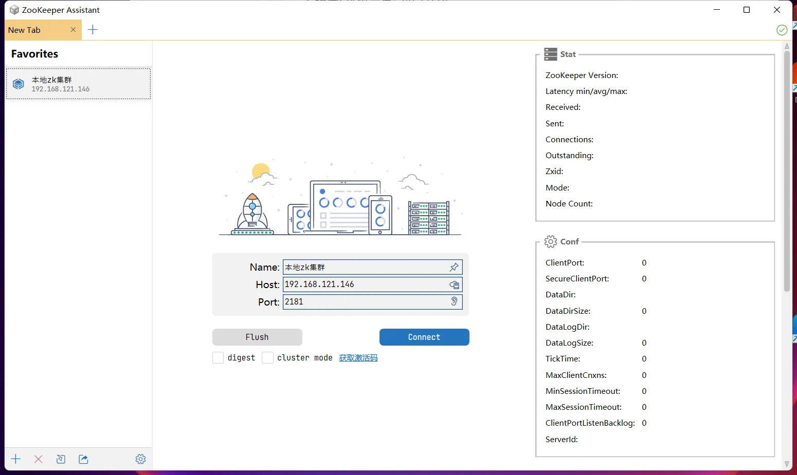Click into the Host input field
The width and height of the screenshot is (797, 475).
click(372, 284)
